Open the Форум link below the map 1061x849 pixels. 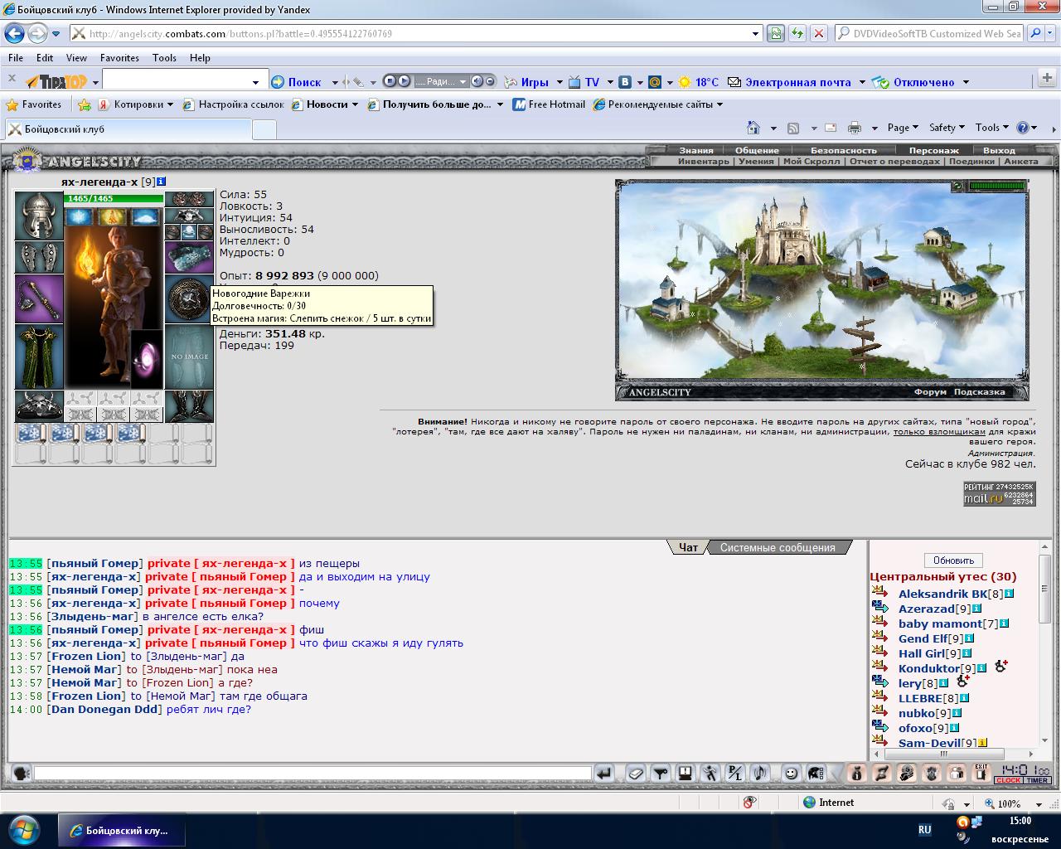click(930, 392)
